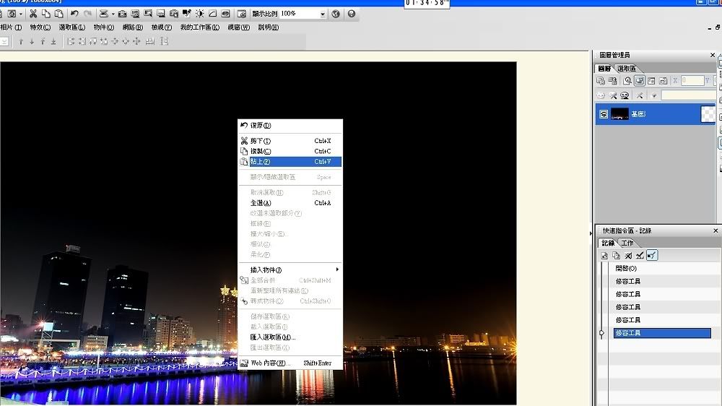
Task: Click the Paste clipboard icon in the toolbar
Action: pos(58,14)
